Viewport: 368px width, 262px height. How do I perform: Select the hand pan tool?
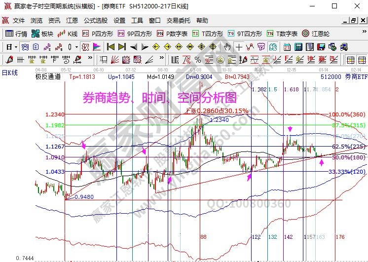227,47
